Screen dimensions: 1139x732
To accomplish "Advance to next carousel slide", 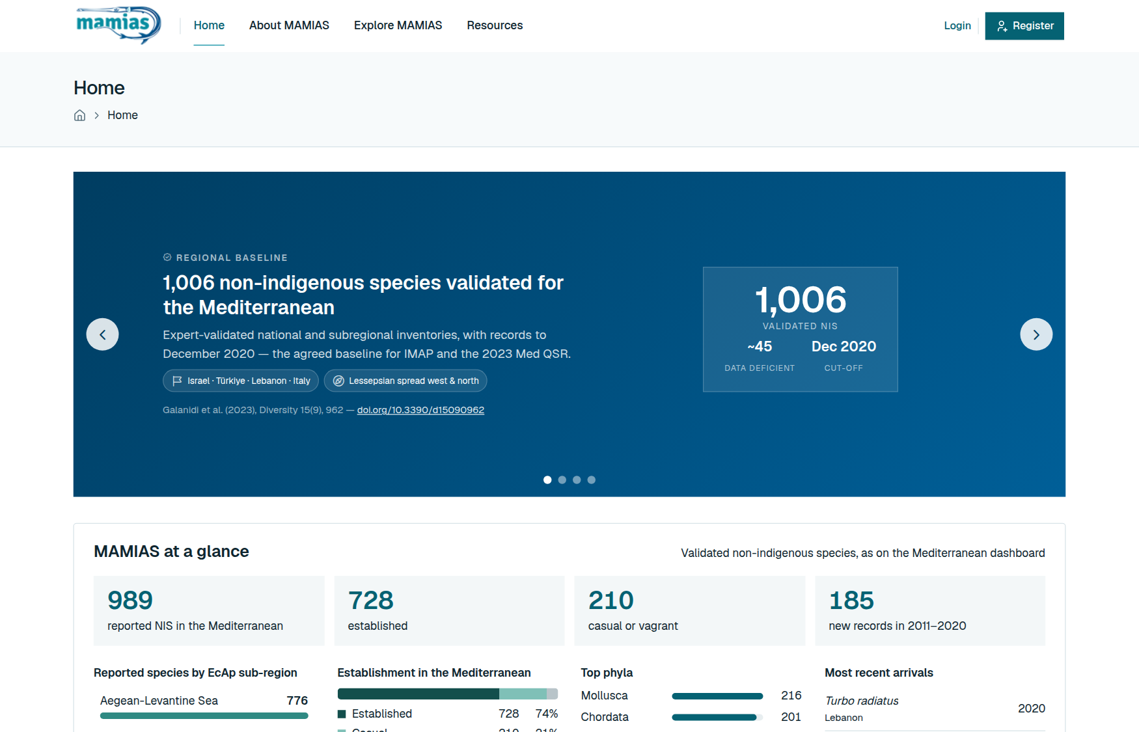I will (x=1036, y=334).
